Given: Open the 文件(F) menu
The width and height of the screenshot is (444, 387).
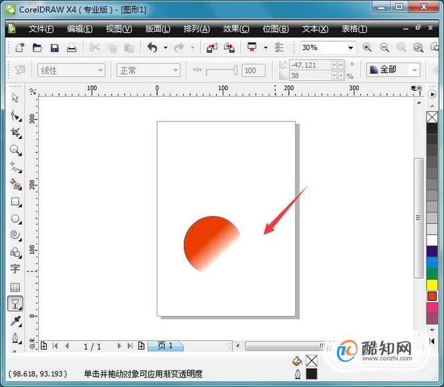Looking at the screenshot, I should pyautogui.click(x=41, y=29).
